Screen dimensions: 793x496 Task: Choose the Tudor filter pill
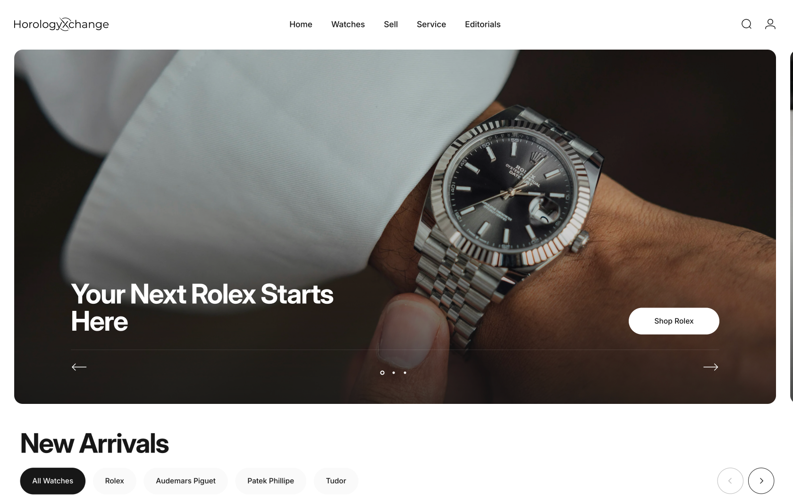[x=336, y=481]
